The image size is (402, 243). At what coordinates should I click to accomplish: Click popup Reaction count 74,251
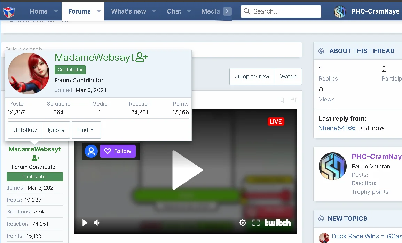140,112
